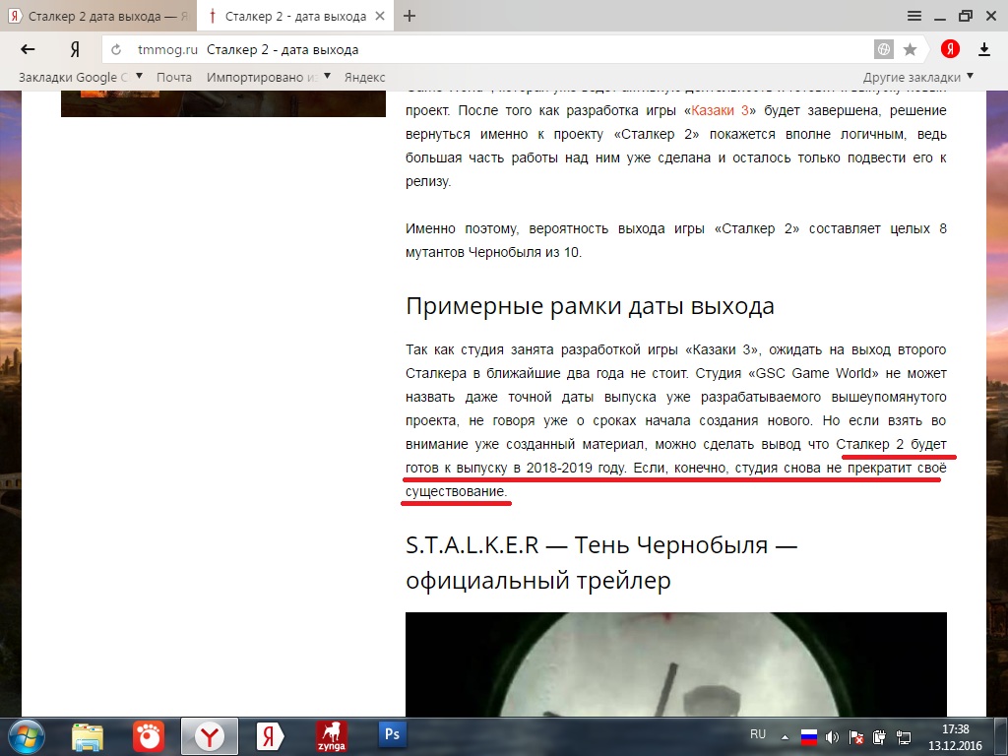Open the volume speaker tray icon
This screenshot has height=756, width=1008.
832,736
